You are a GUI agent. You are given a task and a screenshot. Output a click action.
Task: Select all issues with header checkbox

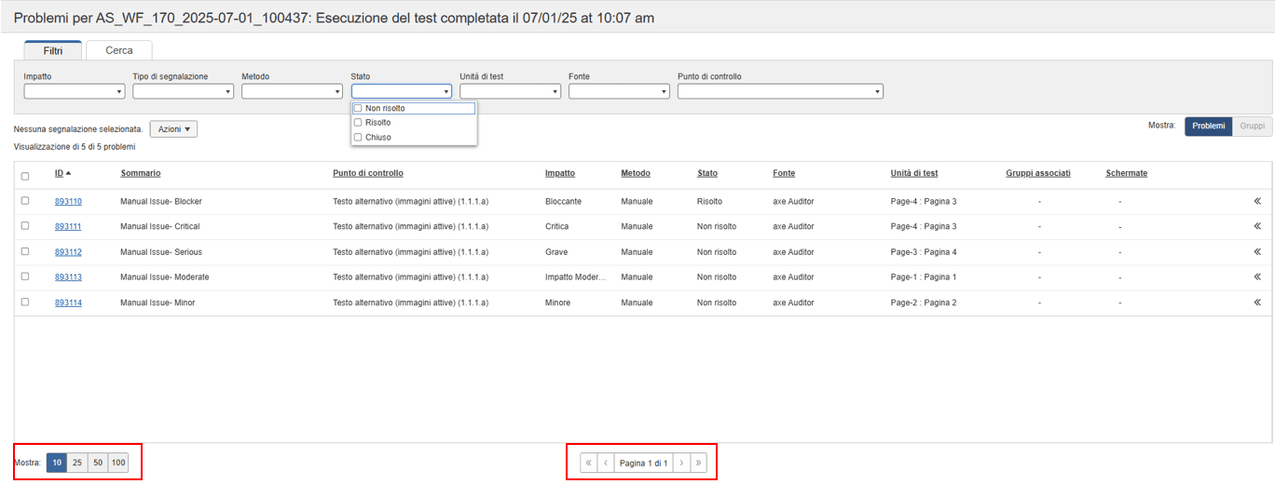point(25,176)
